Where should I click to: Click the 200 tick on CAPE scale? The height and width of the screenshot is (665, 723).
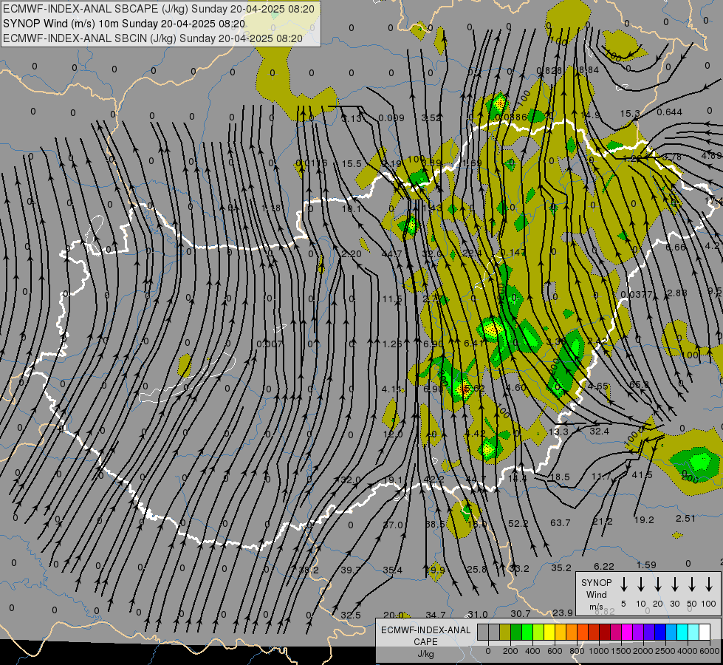[x=510, y=651]
